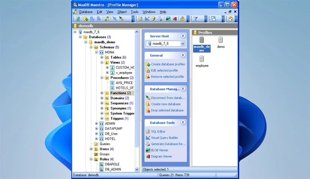Open the Database menu

(86, 12)
